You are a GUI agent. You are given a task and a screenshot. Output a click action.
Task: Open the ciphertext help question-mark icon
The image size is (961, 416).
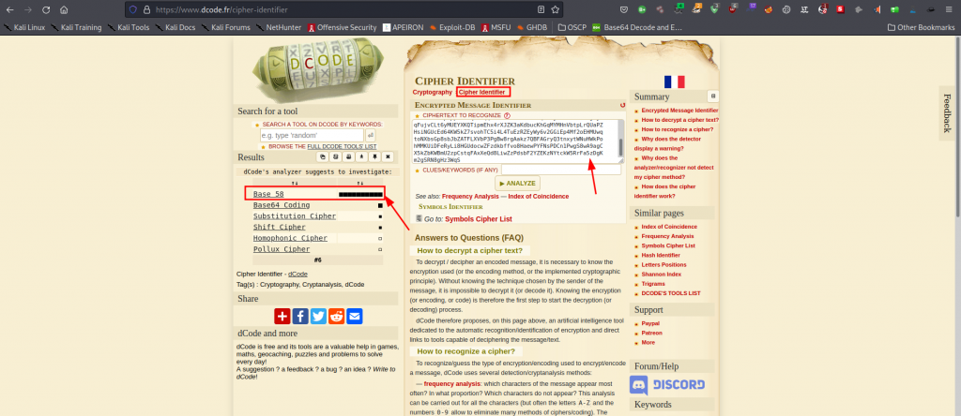point(507,115)
